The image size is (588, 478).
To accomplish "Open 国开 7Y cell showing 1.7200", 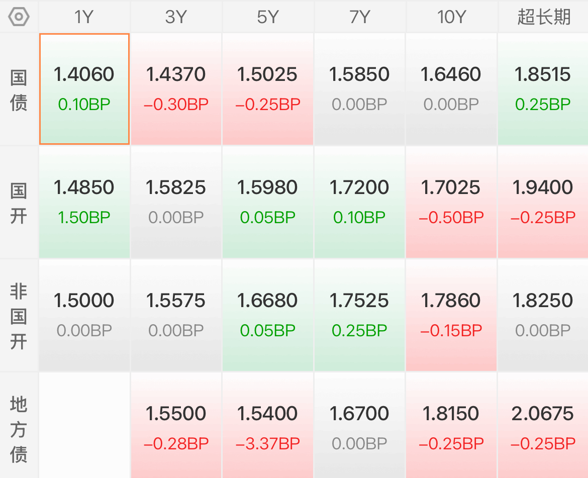I will click(360, 203).
